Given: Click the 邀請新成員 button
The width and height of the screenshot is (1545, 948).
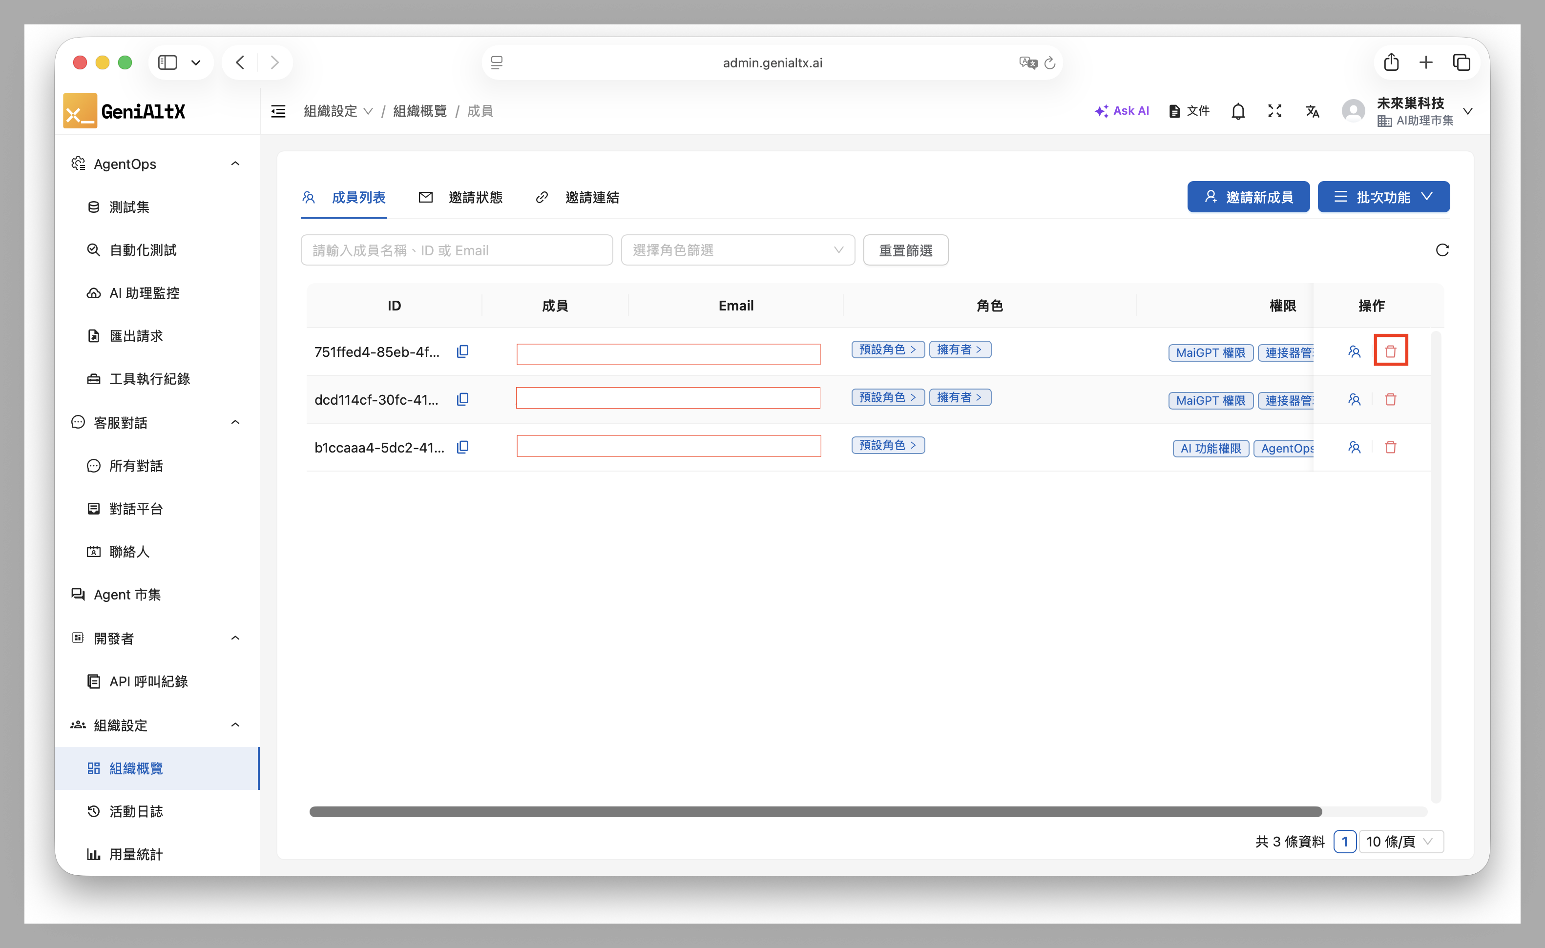Looking at the screenshot, I should point(1248,197).
